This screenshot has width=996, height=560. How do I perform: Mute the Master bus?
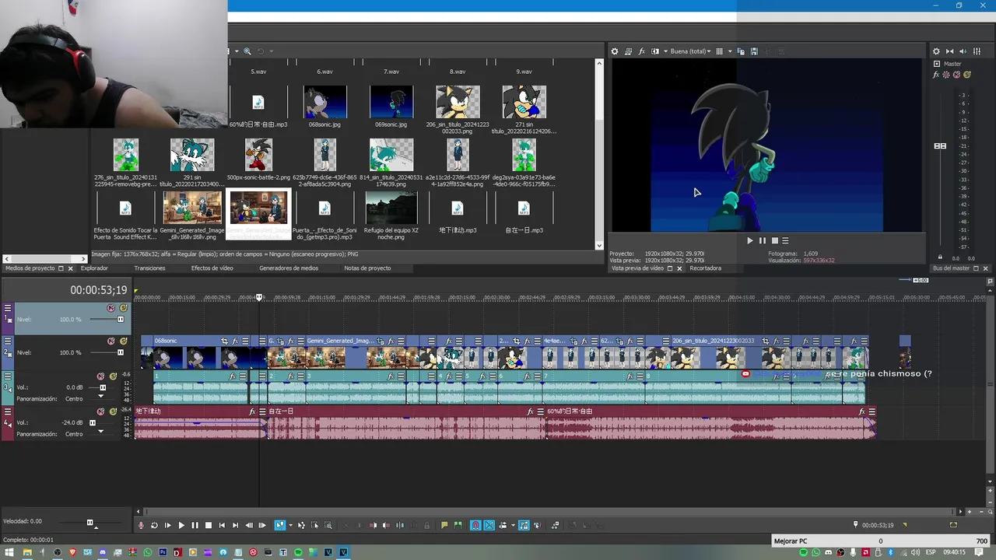click(956, 75)
